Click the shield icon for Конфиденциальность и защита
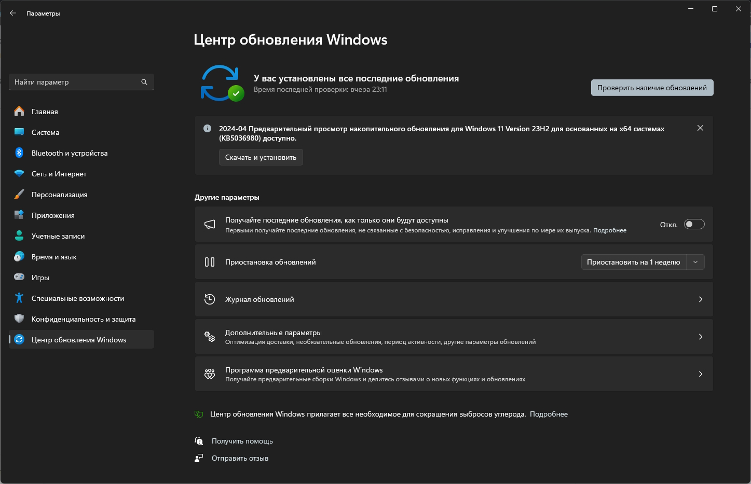 tap(19, 319)
